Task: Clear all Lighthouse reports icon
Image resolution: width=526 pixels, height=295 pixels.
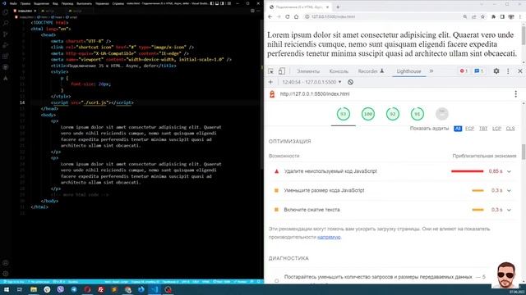Action: (x=351, y=82)
